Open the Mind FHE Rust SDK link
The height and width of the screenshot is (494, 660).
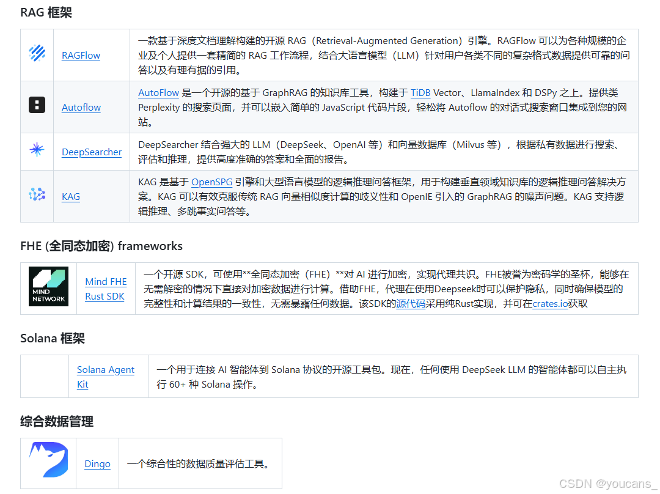click(106, 289)
